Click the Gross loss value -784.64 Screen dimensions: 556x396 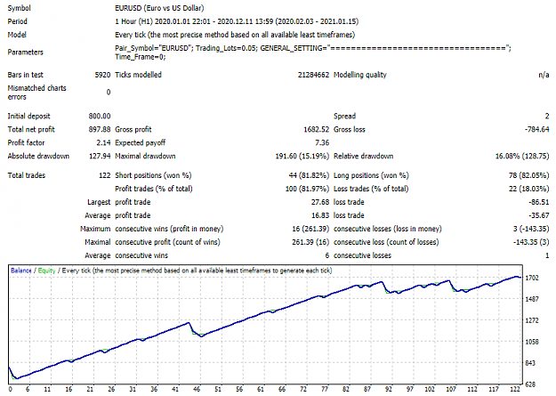point(536,130)
